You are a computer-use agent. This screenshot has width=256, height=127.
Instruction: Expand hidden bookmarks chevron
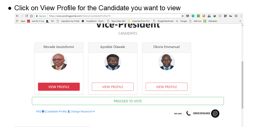[240, 21]
